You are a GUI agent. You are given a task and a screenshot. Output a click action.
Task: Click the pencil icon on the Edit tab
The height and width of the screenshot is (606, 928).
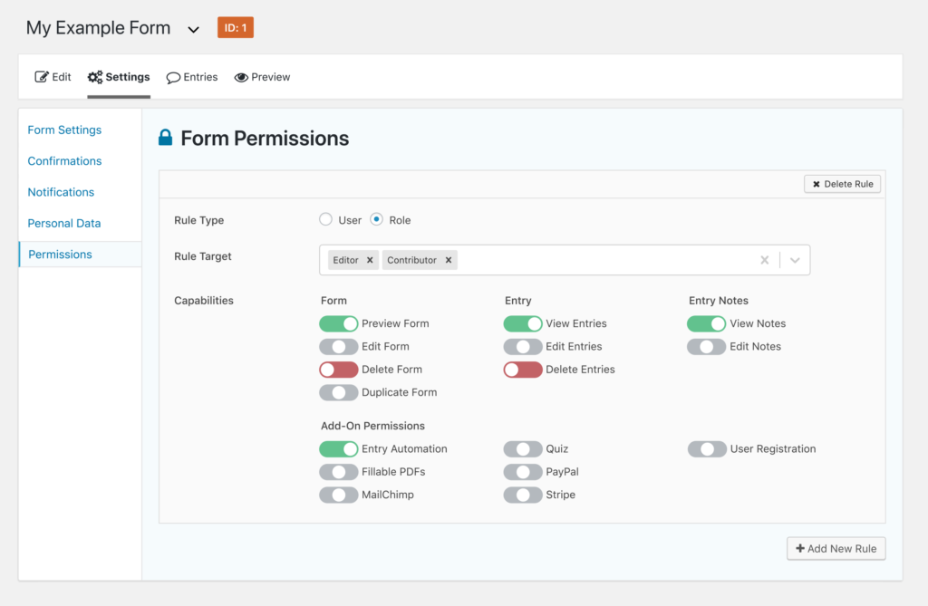coord(40,77)
